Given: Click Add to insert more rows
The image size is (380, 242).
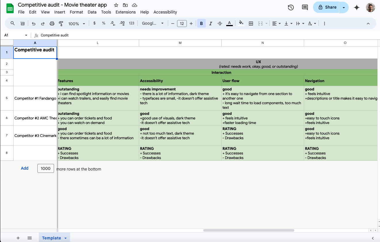Looking at the screenshot, I should [25, 169].
